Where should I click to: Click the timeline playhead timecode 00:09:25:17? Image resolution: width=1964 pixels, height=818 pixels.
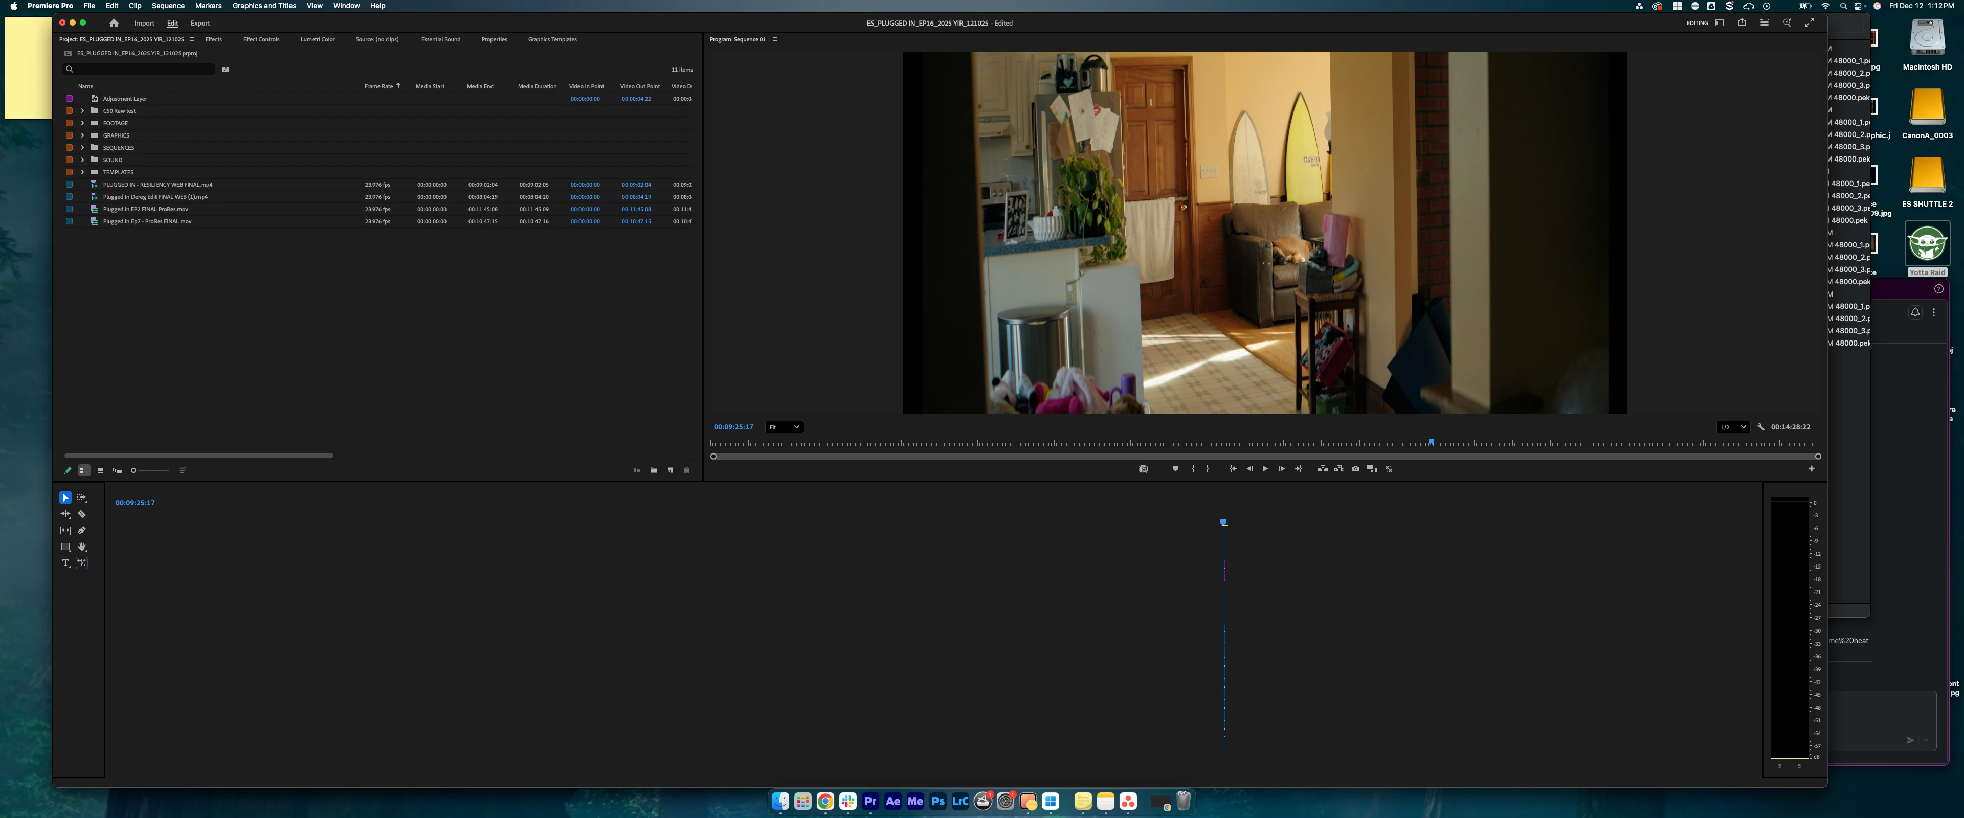click(x=135, y=503)
